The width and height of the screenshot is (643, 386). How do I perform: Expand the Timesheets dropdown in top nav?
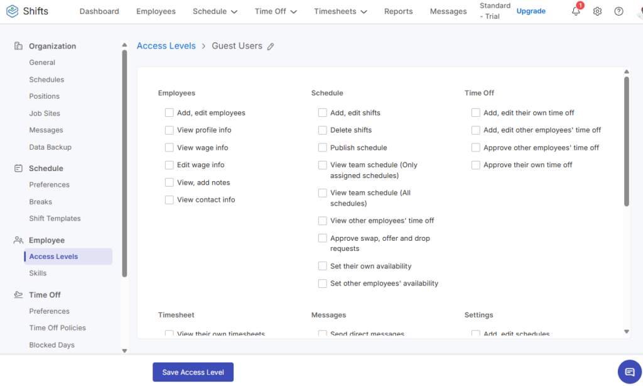[x=340, y=11]
